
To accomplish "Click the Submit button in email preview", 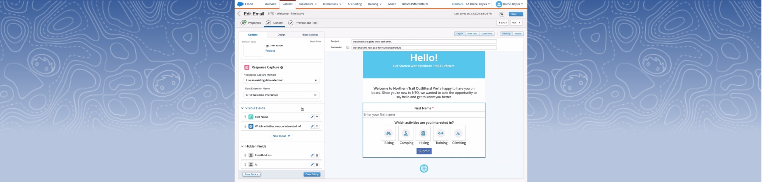I will (424, 151).
